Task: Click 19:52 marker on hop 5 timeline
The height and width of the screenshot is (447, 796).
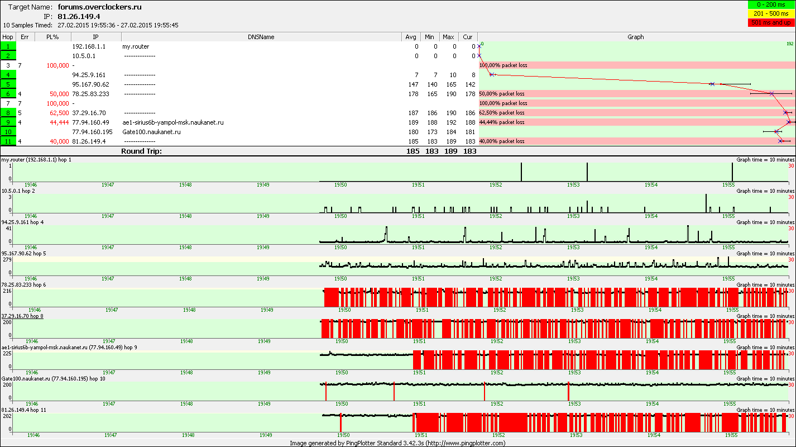Action: click(495, 278)
